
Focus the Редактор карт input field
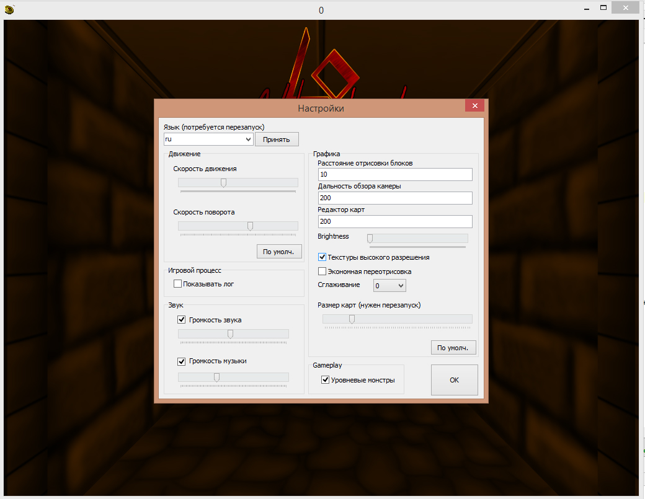pyautogui.click(x=395, y=221)
